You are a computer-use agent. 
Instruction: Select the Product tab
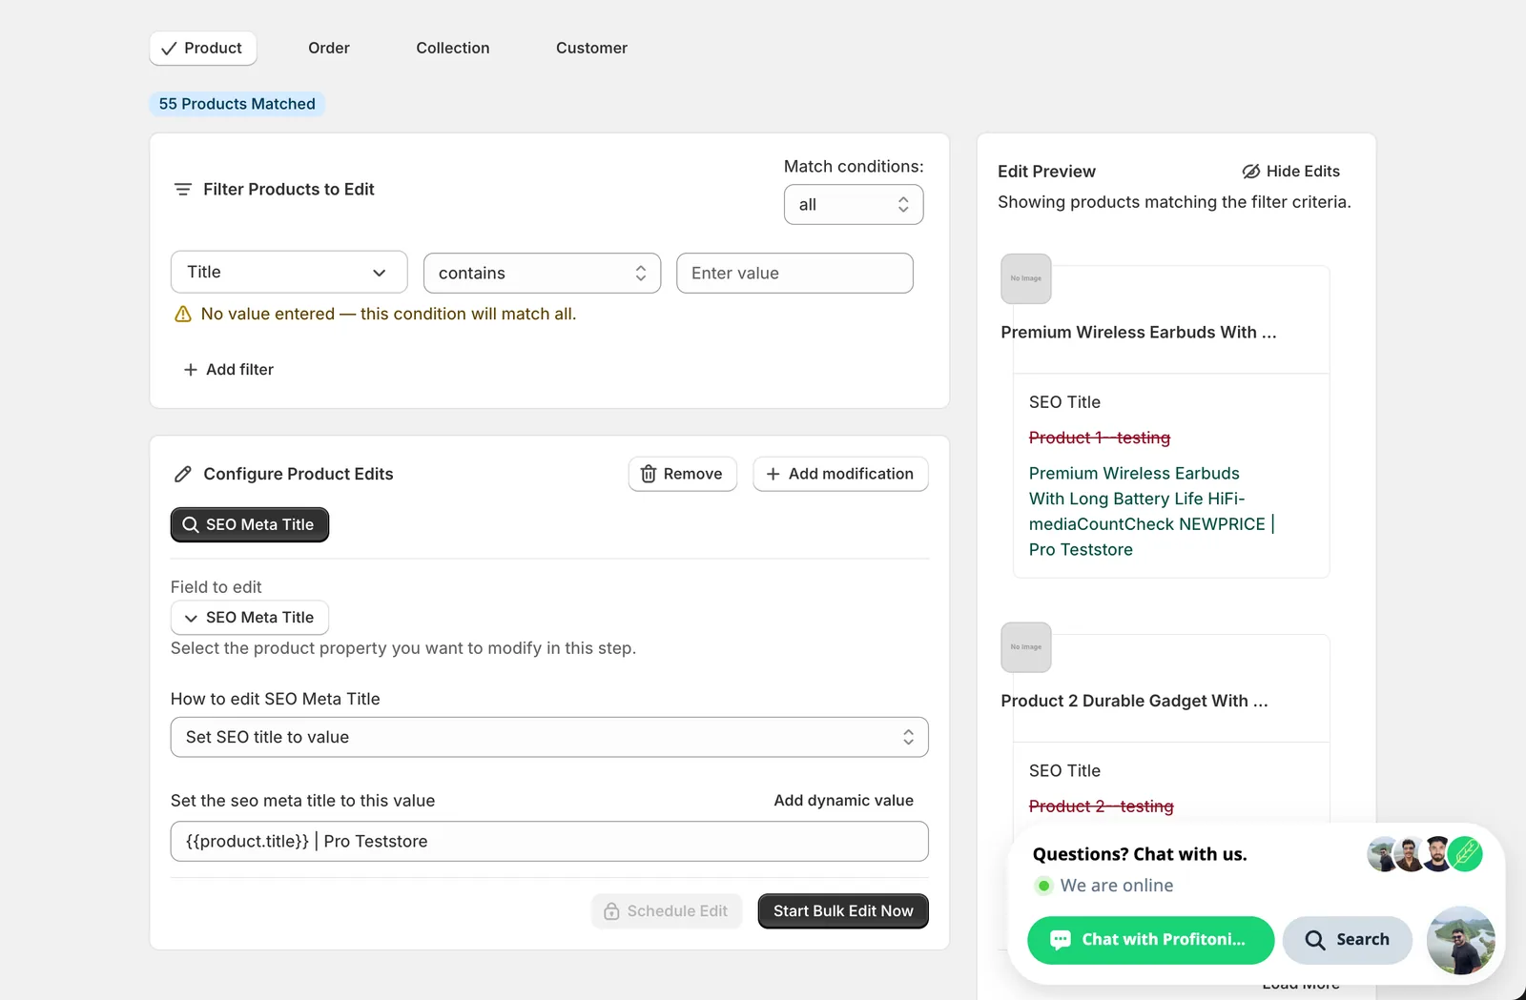(x=202, y=49)
